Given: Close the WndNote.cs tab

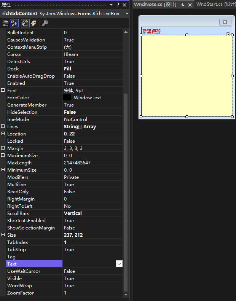Looking at the screenshot, I should click(x=190, y=5).
